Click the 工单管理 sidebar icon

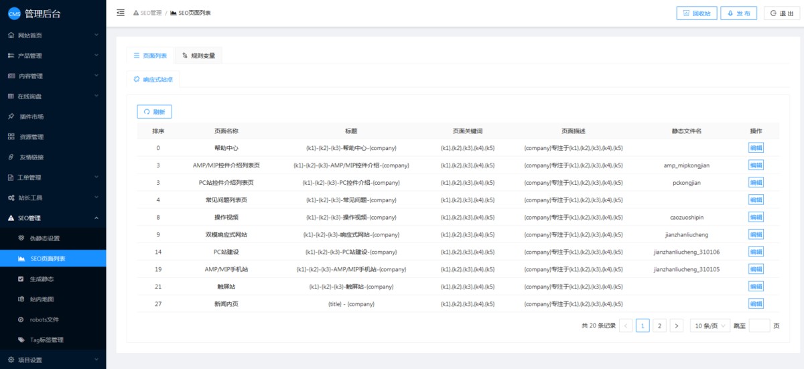pos(11,177)
